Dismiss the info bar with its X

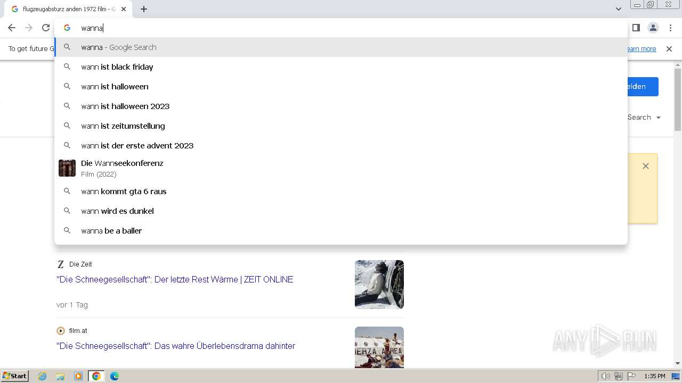click(669, 49)
